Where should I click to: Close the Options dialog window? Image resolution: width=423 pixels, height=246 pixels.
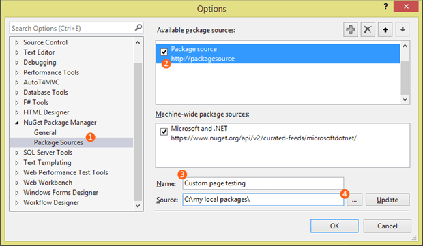pos(406,6)
